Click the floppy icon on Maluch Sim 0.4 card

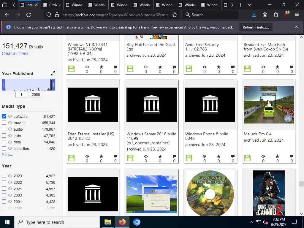247,158
